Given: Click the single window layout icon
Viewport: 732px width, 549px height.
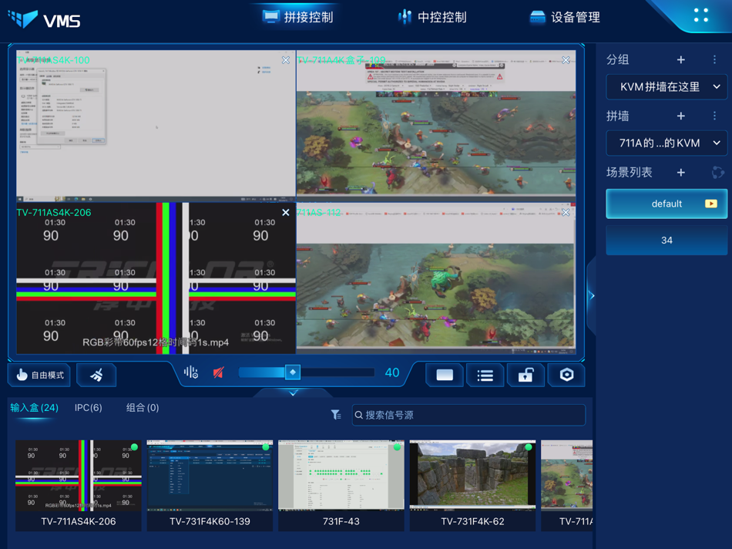Looking at the screenshot, I should click(445, 375).
